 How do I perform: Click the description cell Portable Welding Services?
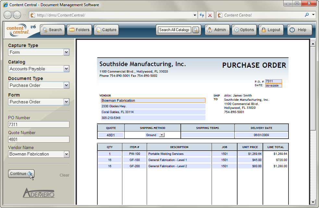click(x=179, y=154)
